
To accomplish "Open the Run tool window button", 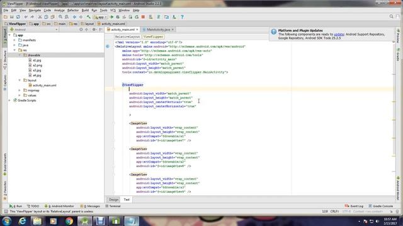I will click(x=16, y=206).
